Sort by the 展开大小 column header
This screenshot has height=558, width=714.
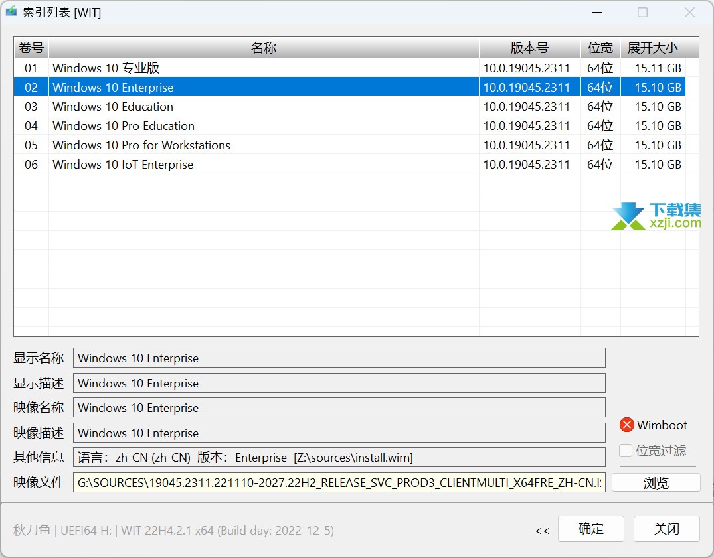pyautogui.click(x=653, y=48)
